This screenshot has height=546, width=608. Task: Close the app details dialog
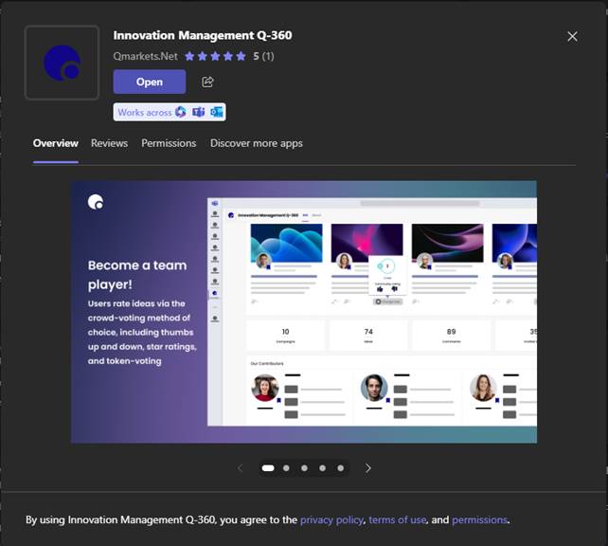click(572, 36)
